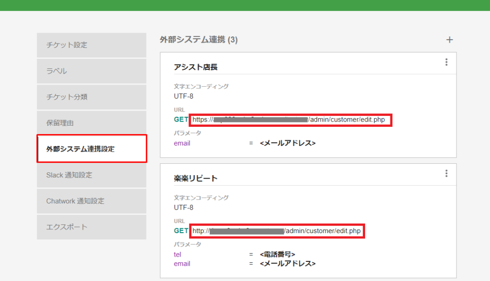This screenshot has width=490, height=281.
Task: Click <メールアドレス> value in アシスト店長 card
Action: (288, 143)
